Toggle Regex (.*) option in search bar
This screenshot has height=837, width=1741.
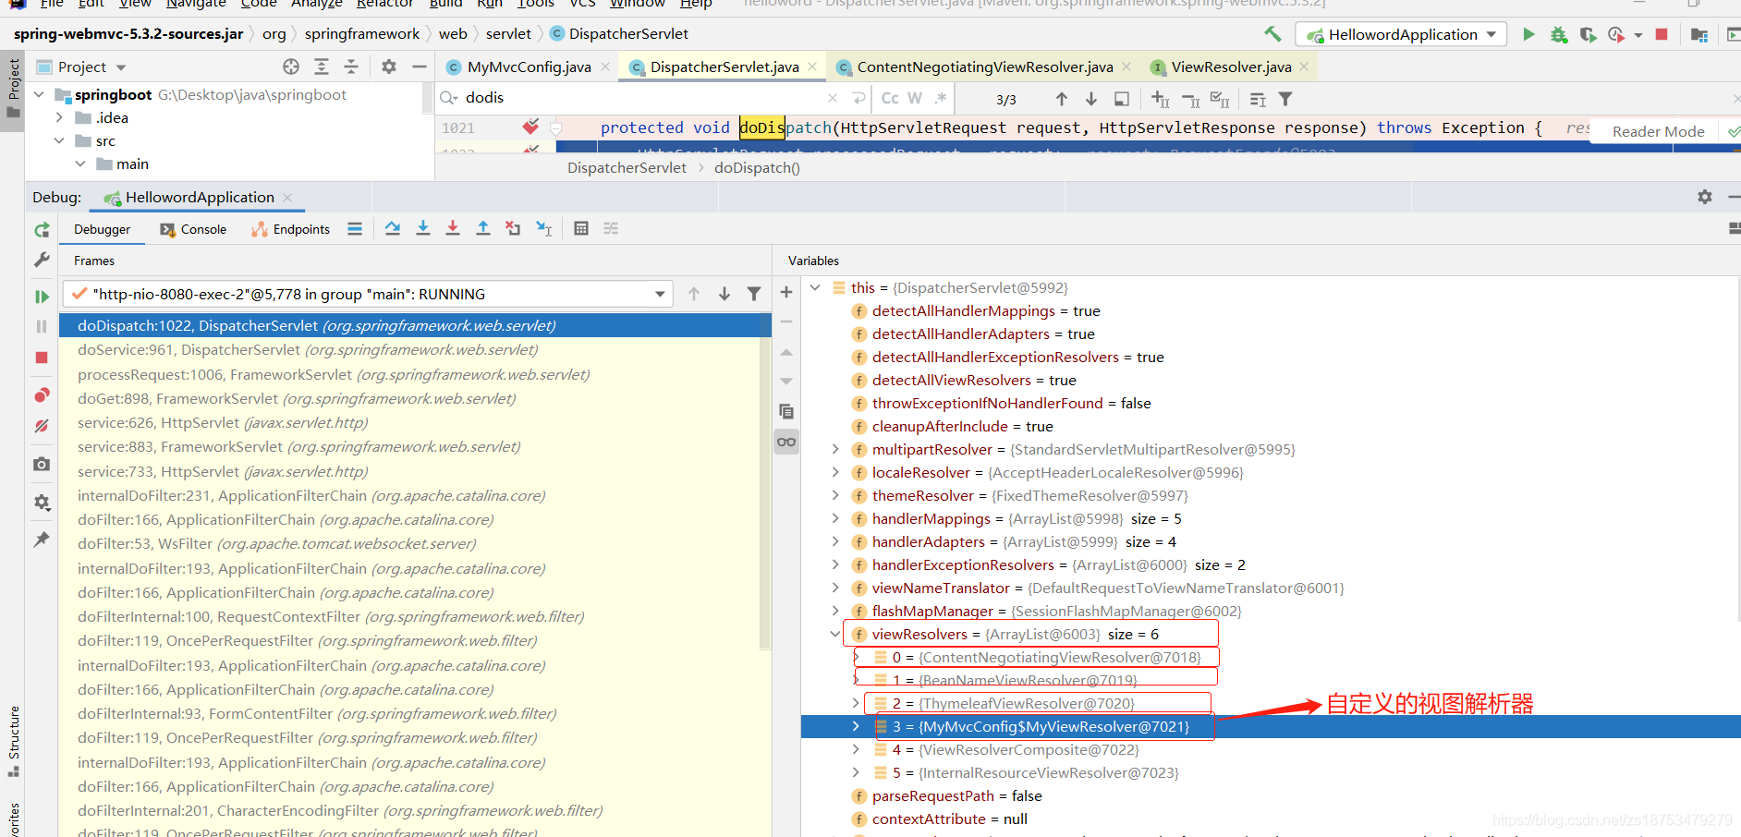point(941,98)
